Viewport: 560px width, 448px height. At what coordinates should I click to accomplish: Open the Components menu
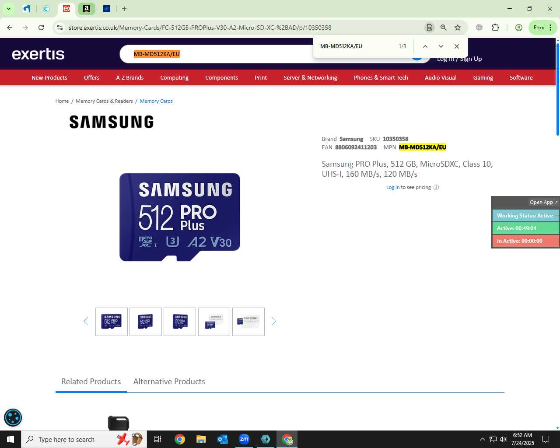(x=221, y=77)
